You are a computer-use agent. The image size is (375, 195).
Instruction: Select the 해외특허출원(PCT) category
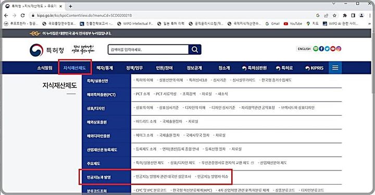[106, 94]
